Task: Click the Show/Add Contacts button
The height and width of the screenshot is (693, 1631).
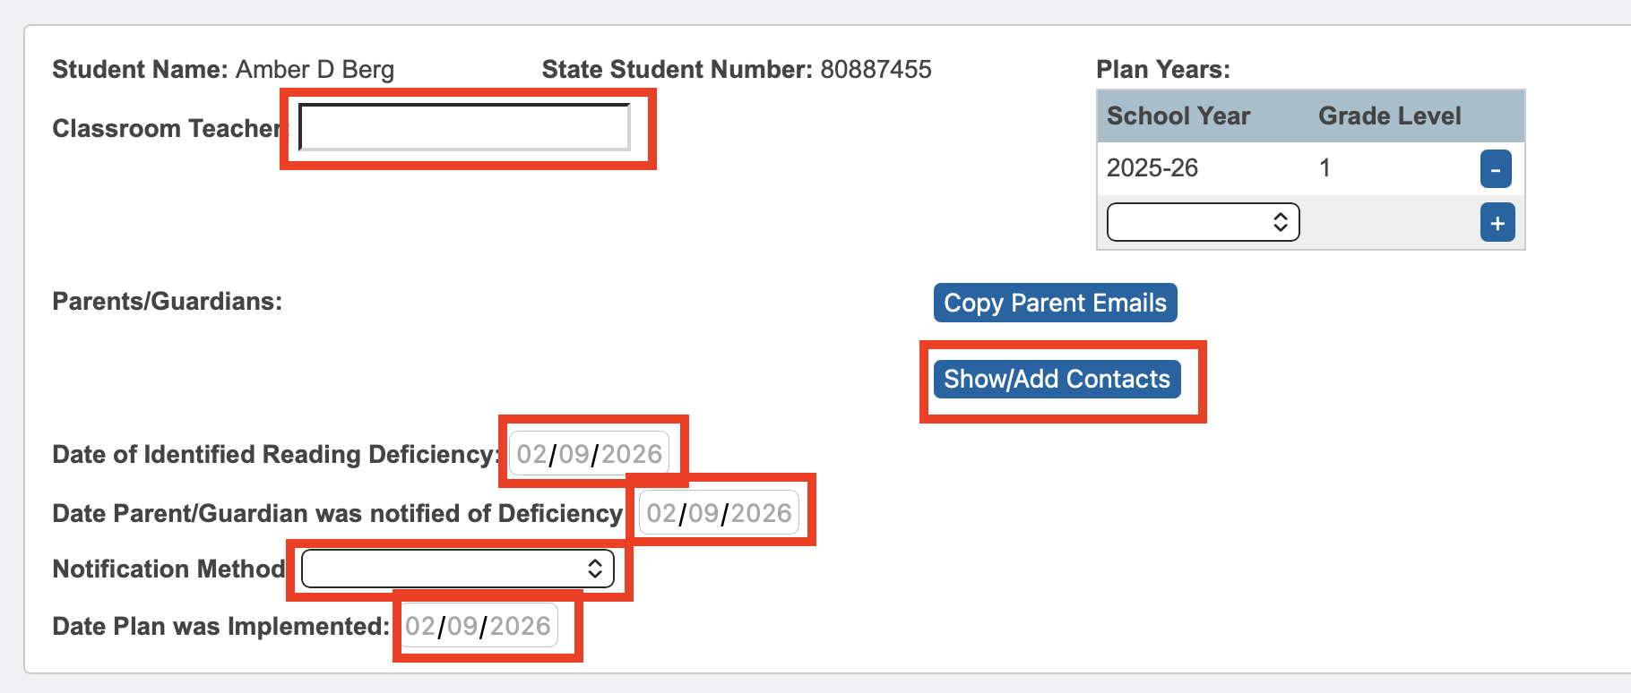Action: (1059, 379)
